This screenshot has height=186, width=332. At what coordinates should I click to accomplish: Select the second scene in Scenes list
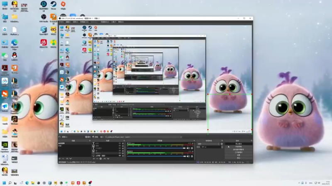[75, 146]
